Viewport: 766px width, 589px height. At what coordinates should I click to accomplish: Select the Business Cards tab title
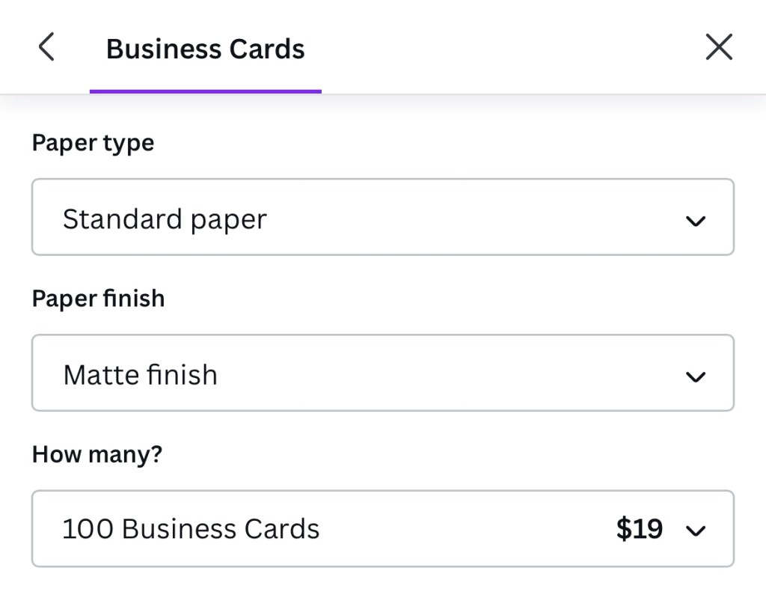click(x=206, y=49)
